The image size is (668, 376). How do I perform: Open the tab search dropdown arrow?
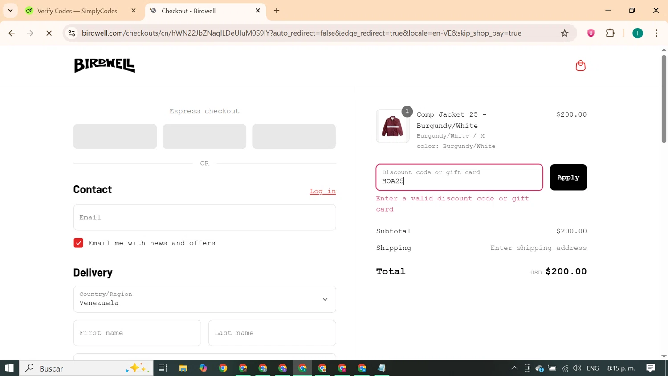10,11
